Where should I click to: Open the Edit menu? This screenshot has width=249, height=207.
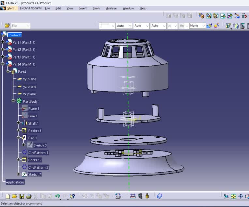click(x=58, y=8)
